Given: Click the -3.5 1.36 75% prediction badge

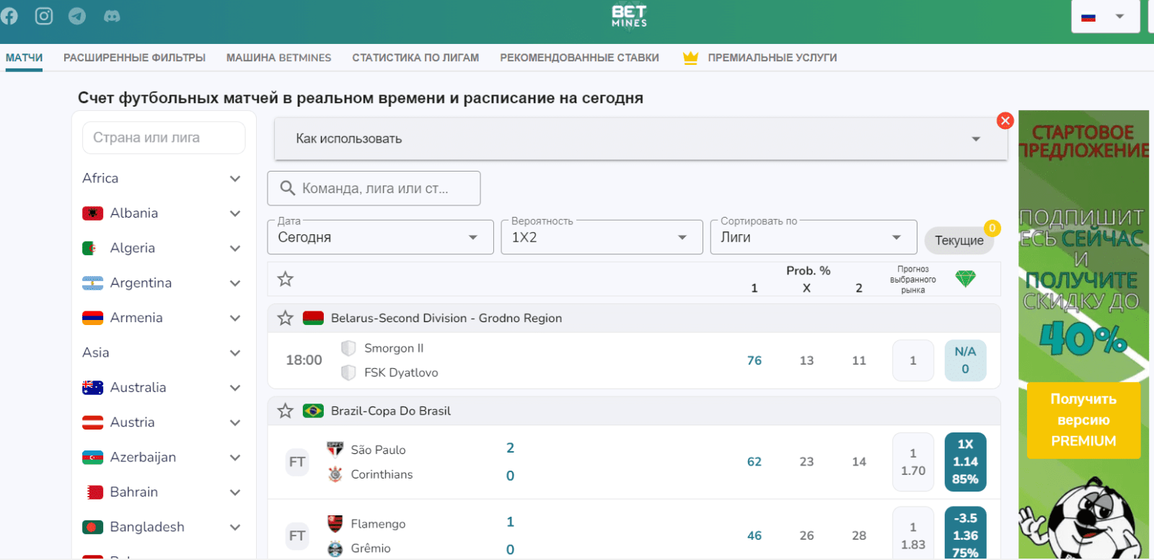Looking at the screenshot, I should pyautogui.click(x=965, y=533).
